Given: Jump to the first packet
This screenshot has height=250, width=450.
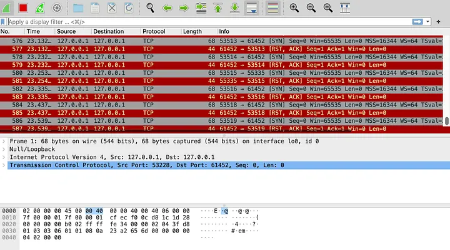Looking at the screenshot, I should 218,7.
